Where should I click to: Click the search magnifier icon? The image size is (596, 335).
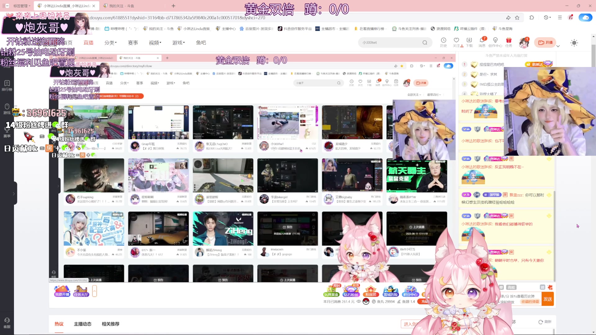point(425,42)
